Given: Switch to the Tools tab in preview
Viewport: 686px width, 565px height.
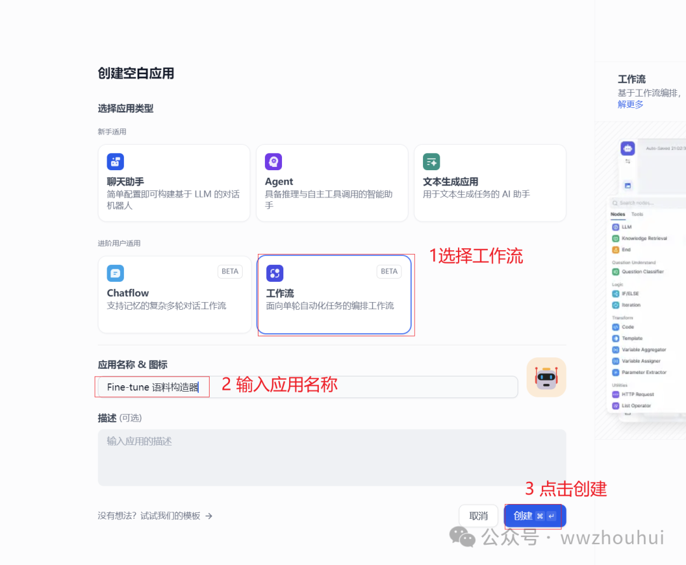Looking at the screenshot, I should click(x=637, y=215).
